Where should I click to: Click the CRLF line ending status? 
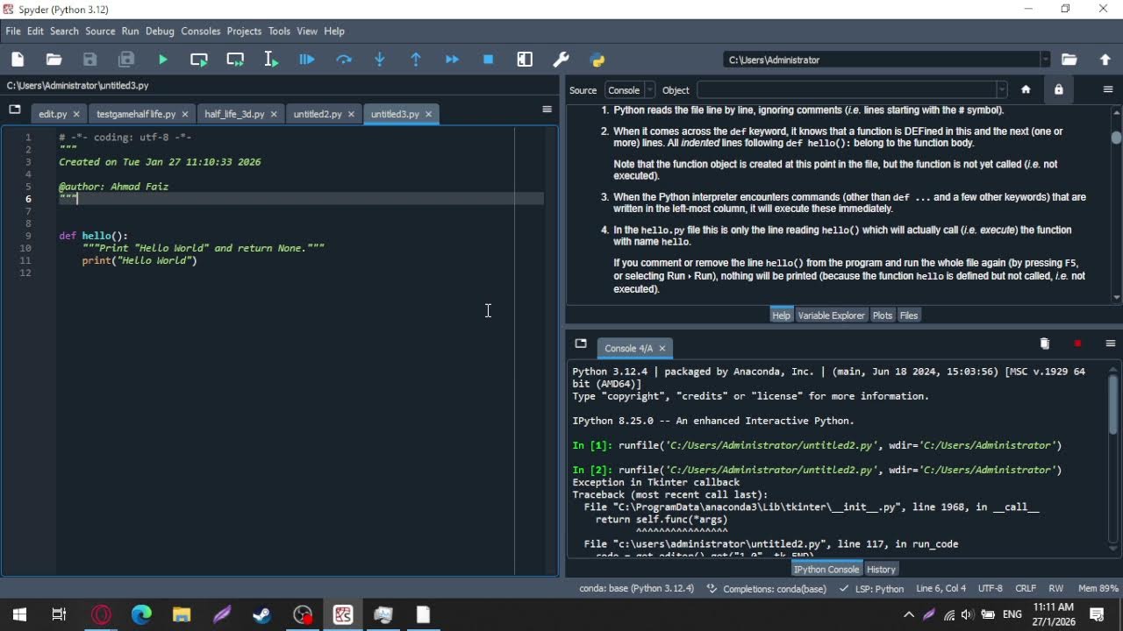[x=1026, y=588]
